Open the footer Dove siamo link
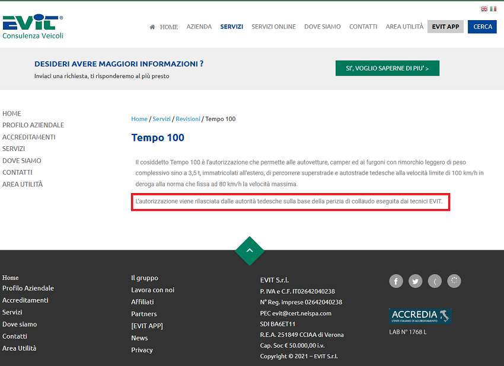 [20, 325]
